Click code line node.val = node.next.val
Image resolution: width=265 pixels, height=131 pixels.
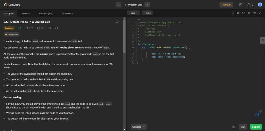[x=167, y=54]
